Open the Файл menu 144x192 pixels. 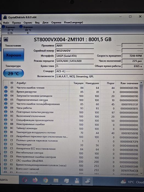coord(6,23)
